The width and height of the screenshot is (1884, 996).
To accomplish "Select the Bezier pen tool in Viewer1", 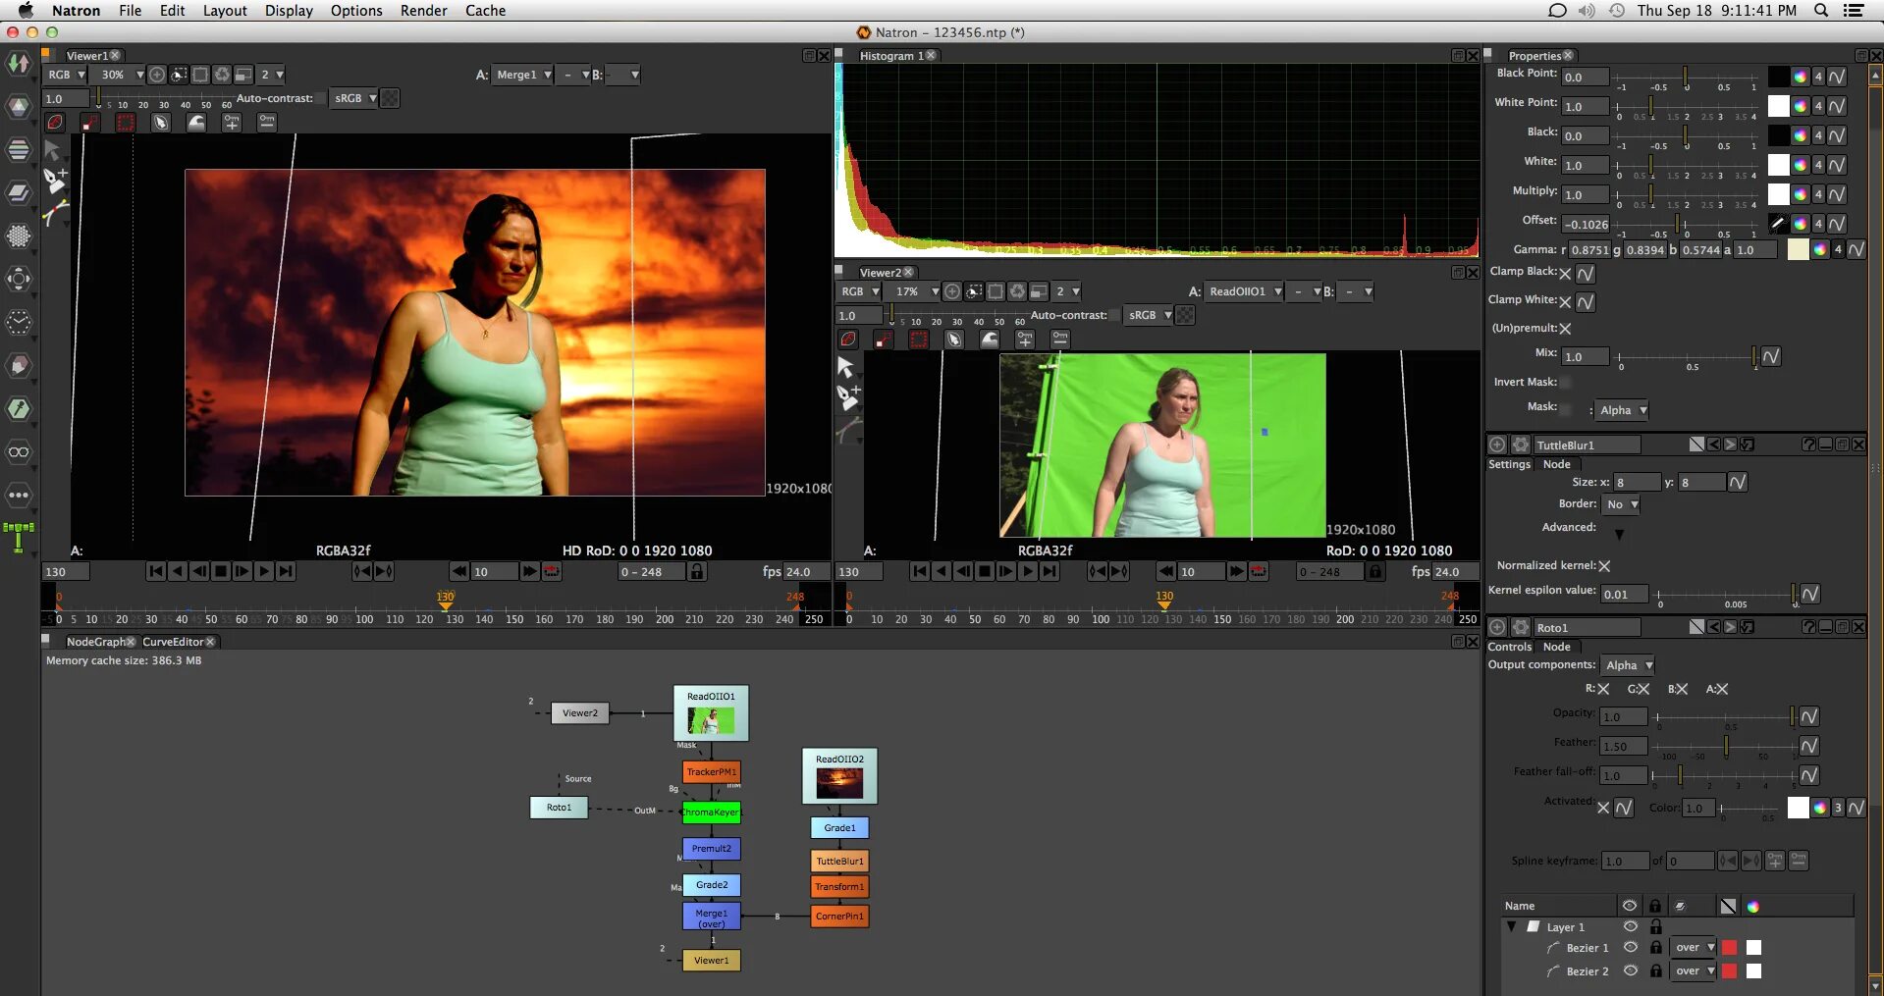I will 55,181.
